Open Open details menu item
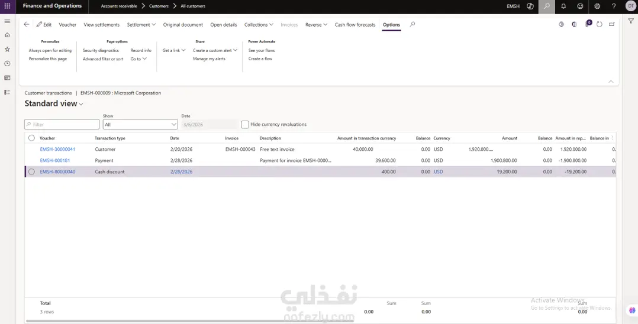Screen dimensions: 638x324 pyautogui.click(x=224, y=24)
